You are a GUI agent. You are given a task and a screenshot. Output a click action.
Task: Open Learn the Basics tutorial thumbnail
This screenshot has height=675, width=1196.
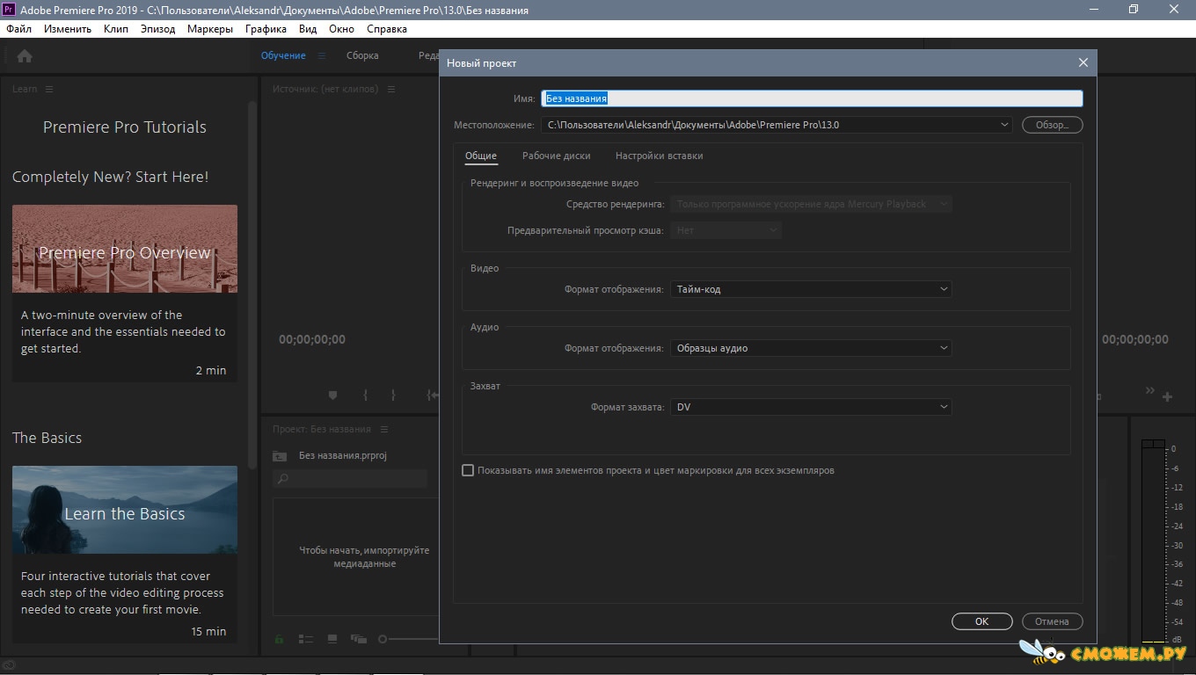pyautogui.click(x=125, y=510)
